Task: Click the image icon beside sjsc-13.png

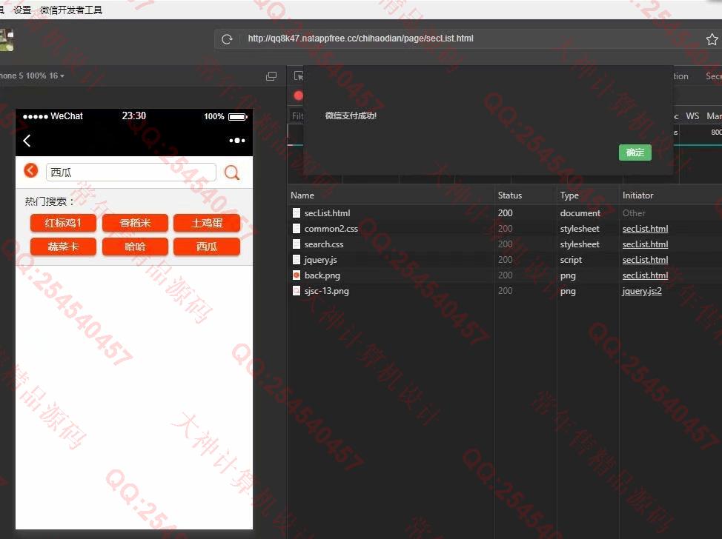Action: pyautogui.click(x=297, y=291)
